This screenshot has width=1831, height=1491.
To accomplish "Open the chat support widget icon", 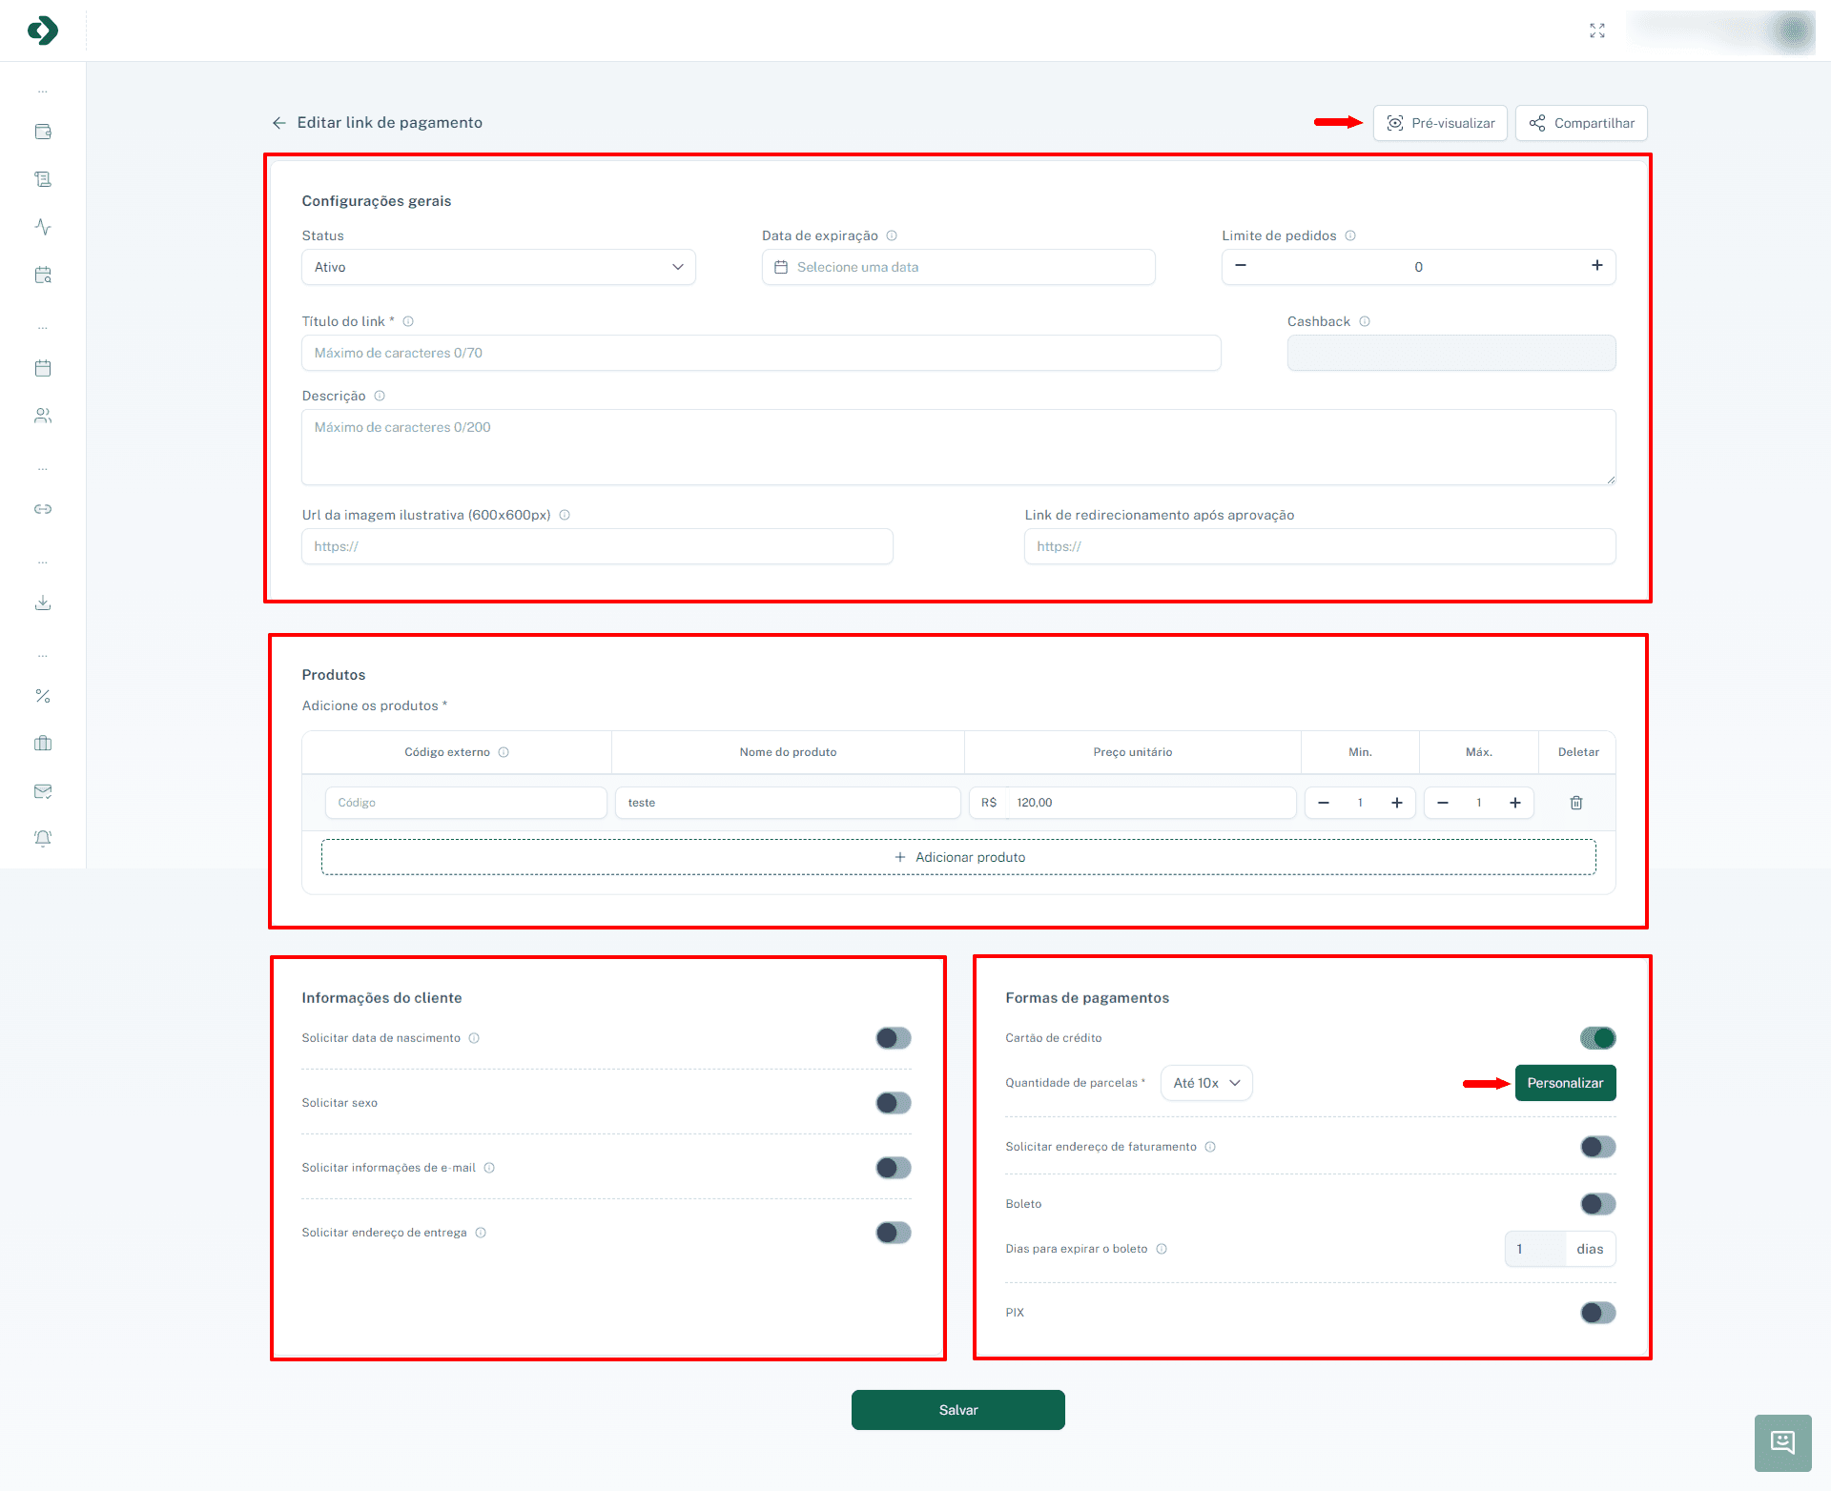I will point(1782,1442).
